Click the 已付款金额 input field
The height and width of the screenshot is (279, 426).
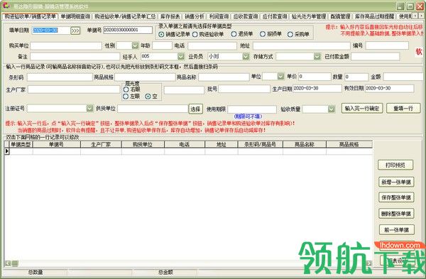376,56
